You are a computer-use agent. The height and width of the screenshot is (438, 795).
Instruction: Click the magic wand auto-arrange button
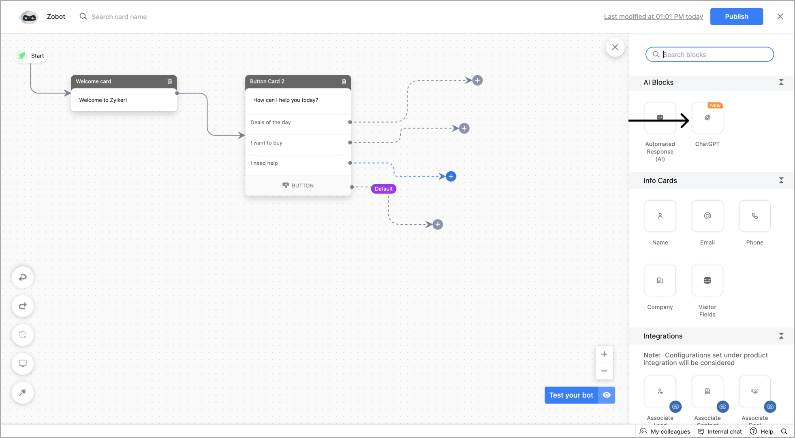pos(23,392)
